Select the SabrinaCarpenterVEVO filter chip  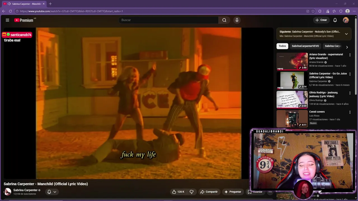305,46
